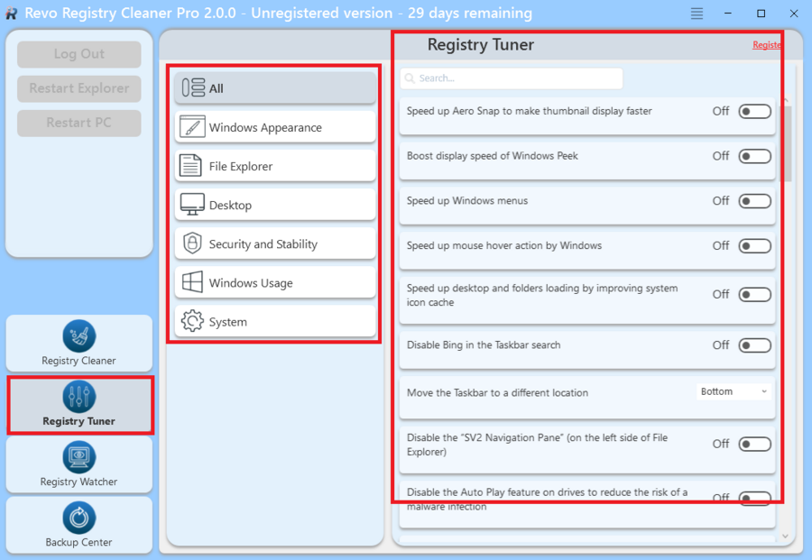Click "Speed up mouse hover action by Windows" text

pyautogui.click(x=503, y=246)
